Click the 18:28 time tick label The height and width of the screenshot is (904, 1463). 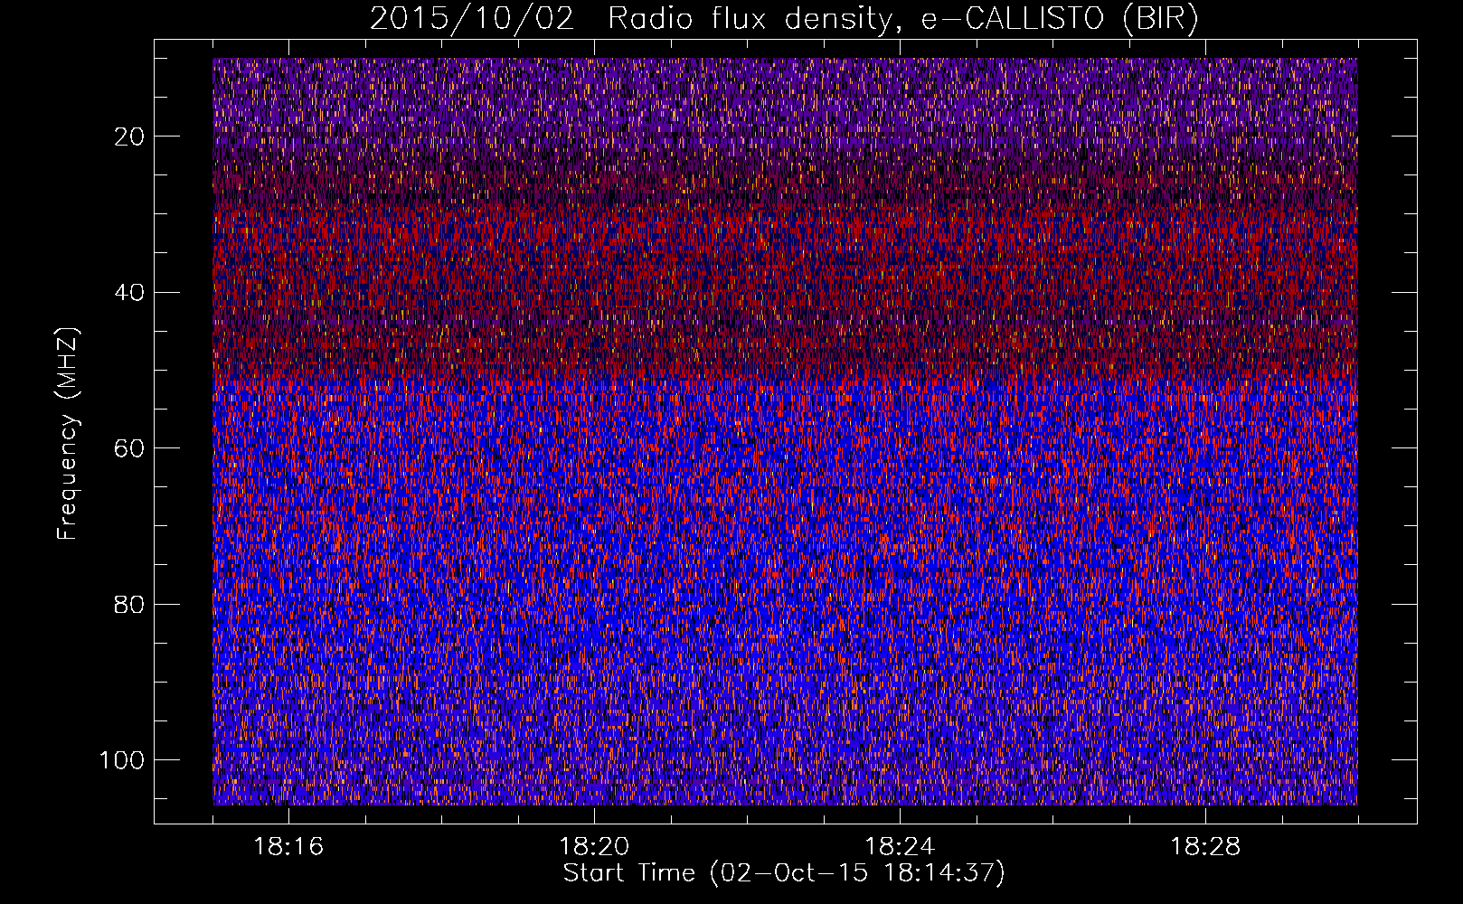(1205, 847)
